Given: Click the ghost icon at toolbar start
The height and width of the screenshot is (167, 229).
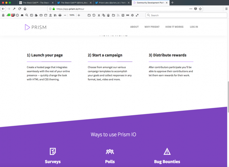Looking at the screenshot, I should pyautogui.click(x=3, y=15).
